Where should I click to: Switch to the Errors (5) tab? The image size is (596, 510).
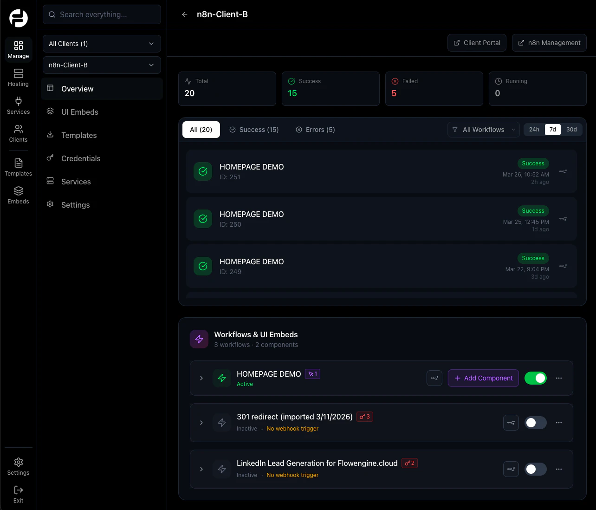click(315, 130)
